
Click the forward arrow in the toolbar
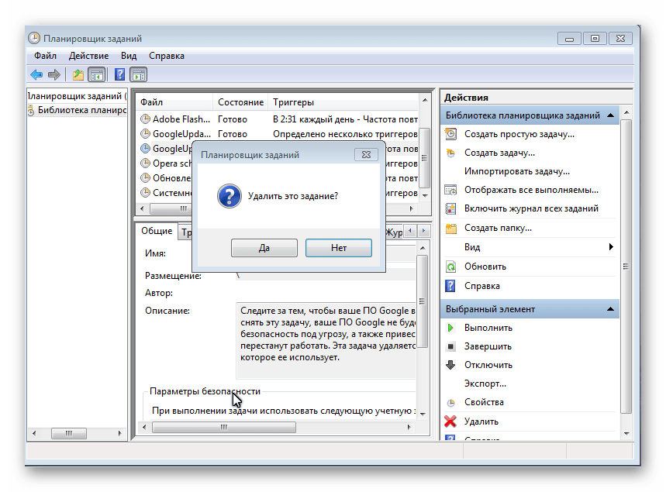coord(54,75)
